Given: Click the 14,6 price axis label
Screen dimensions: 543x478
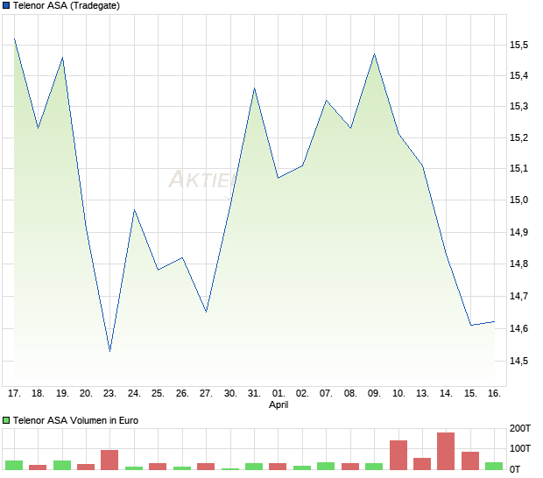Looking at the screenshot, I should pos(519,328).
